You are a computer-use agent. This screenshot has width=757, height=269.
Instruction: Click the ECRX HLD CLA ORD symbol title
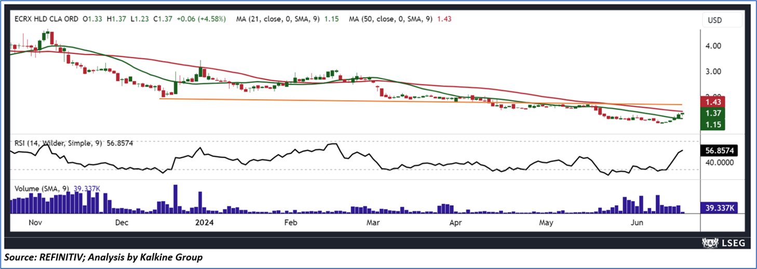tap(45, 19)
